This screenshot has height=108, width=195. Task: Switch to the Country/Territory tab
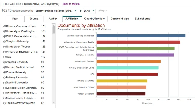click(x=94, y=19)
